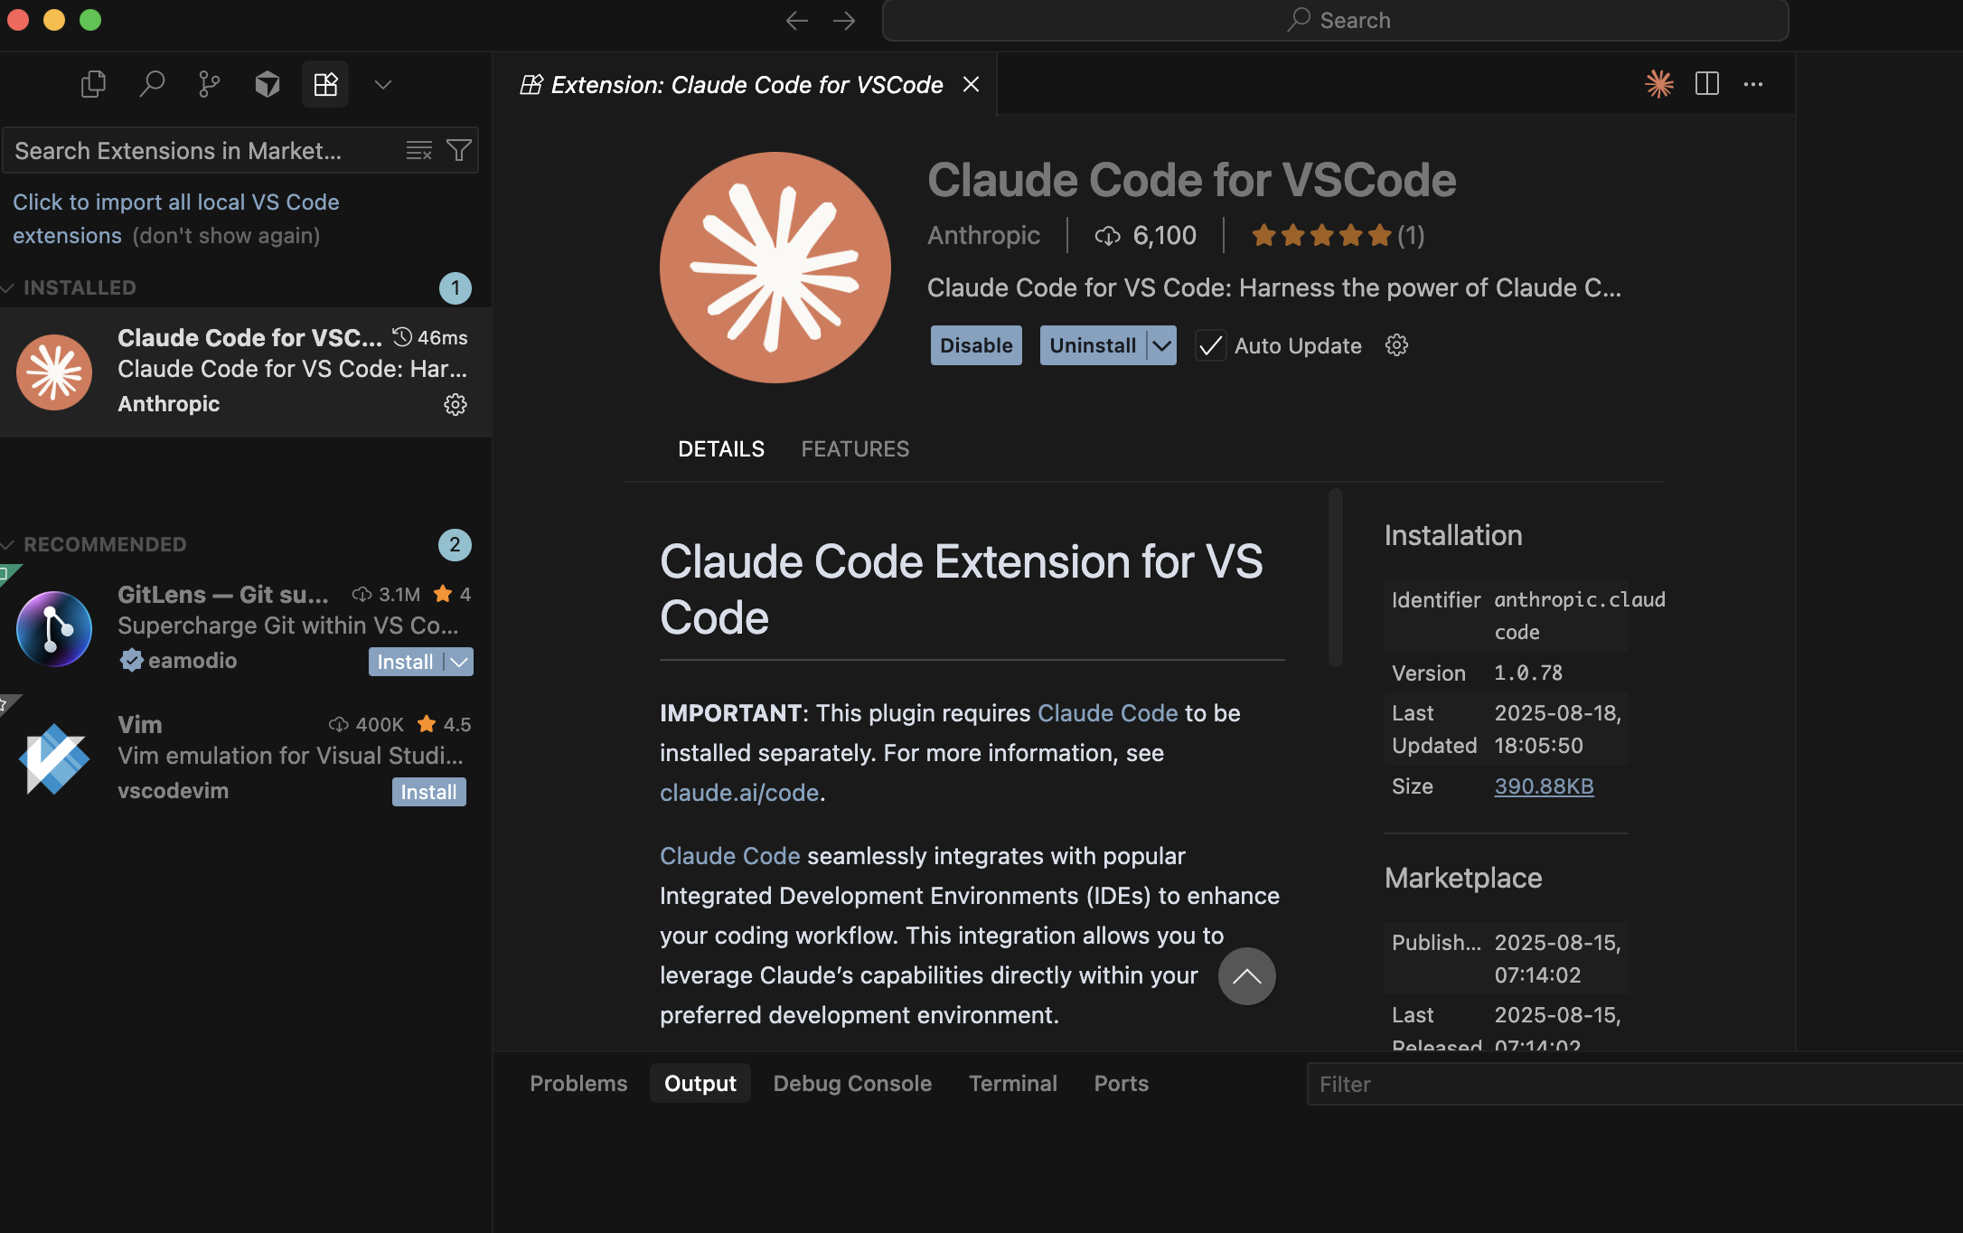Switch to the FEATURES tab
The width and height of the screenshot is (1963, 1233).
pyautogui.click(x=855, y=449)
